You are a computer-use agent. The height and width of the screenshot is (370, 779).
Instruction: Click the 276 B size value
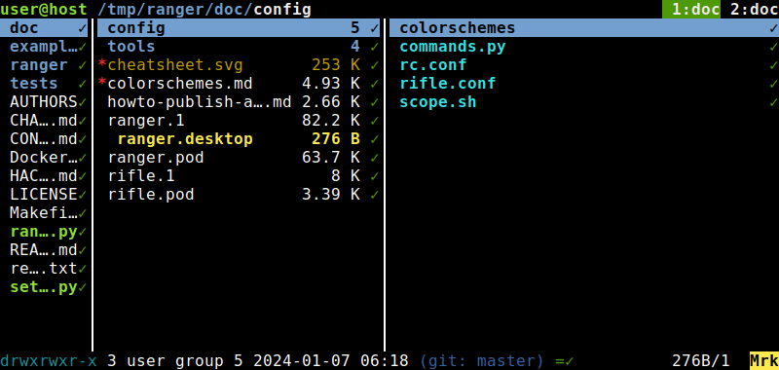336,139
